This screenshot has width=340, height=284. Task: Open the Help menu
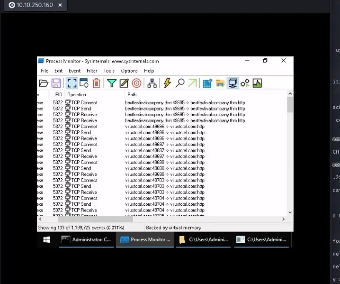click(149, 71)
